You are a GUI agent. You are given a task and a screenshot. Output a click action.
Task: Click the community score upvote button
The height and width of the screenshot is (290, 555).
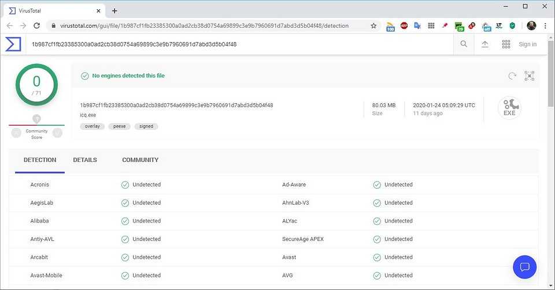tap(57, 133)
